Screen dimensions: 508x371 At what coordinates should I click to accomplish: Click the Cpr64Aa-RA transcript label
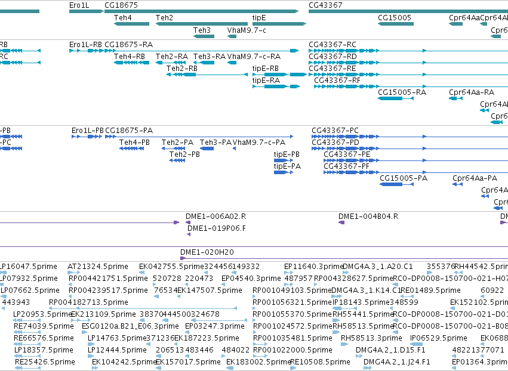(472, 92)
